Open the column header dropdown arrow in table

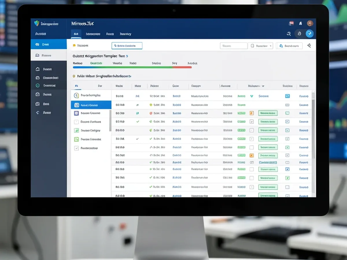[x=263, y=86]
